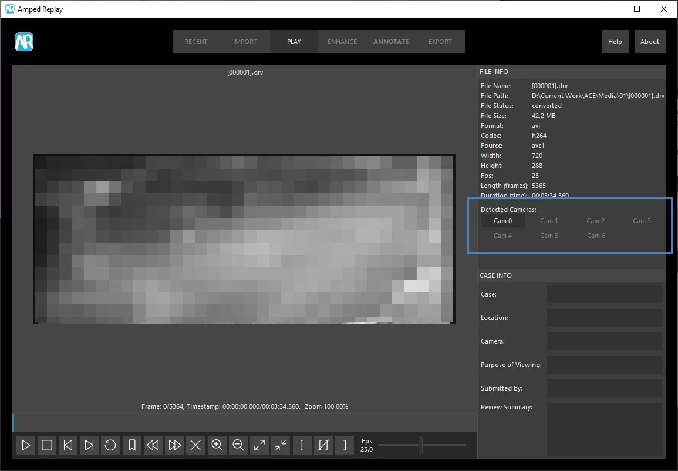Adjust the Fps speed slider handle
Screen dimensions: 678x471
(420, 445)
